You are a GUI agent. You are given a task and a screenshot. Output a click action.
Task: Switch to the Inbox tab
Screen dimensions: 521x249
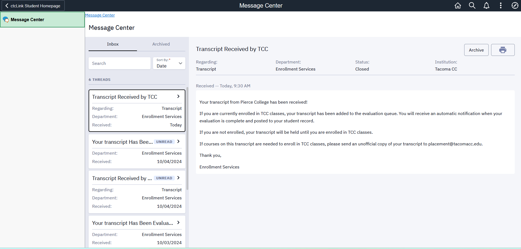[113, 44]
